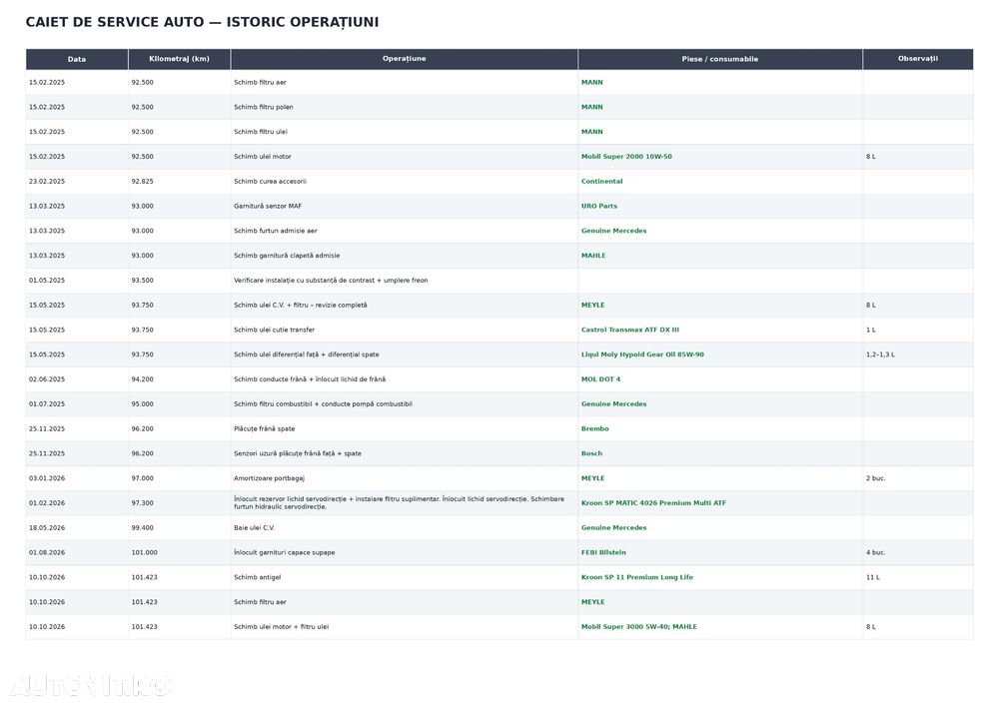Viewport: 999px width, 706px height.
Task: Click "Mobil Super 3000 5W-40; MAHLE" cell
Action: [x=638, y=627]
